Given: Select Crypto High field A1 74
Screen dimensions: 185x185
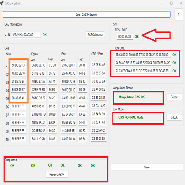Looking at the screenshot, I should 52,81.
